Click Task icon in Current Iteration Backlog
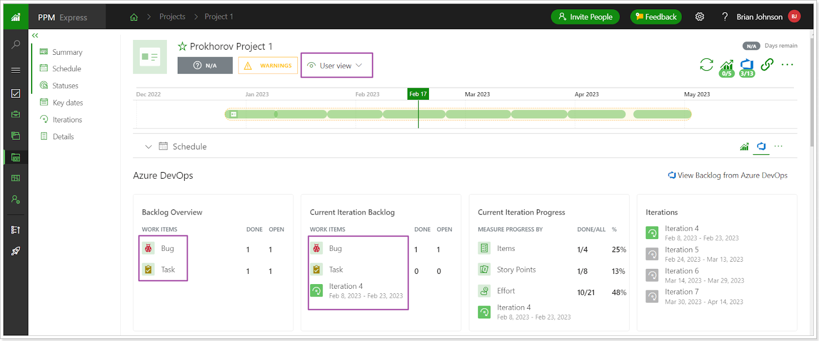 pyautogui.click(x=316, y=269)
